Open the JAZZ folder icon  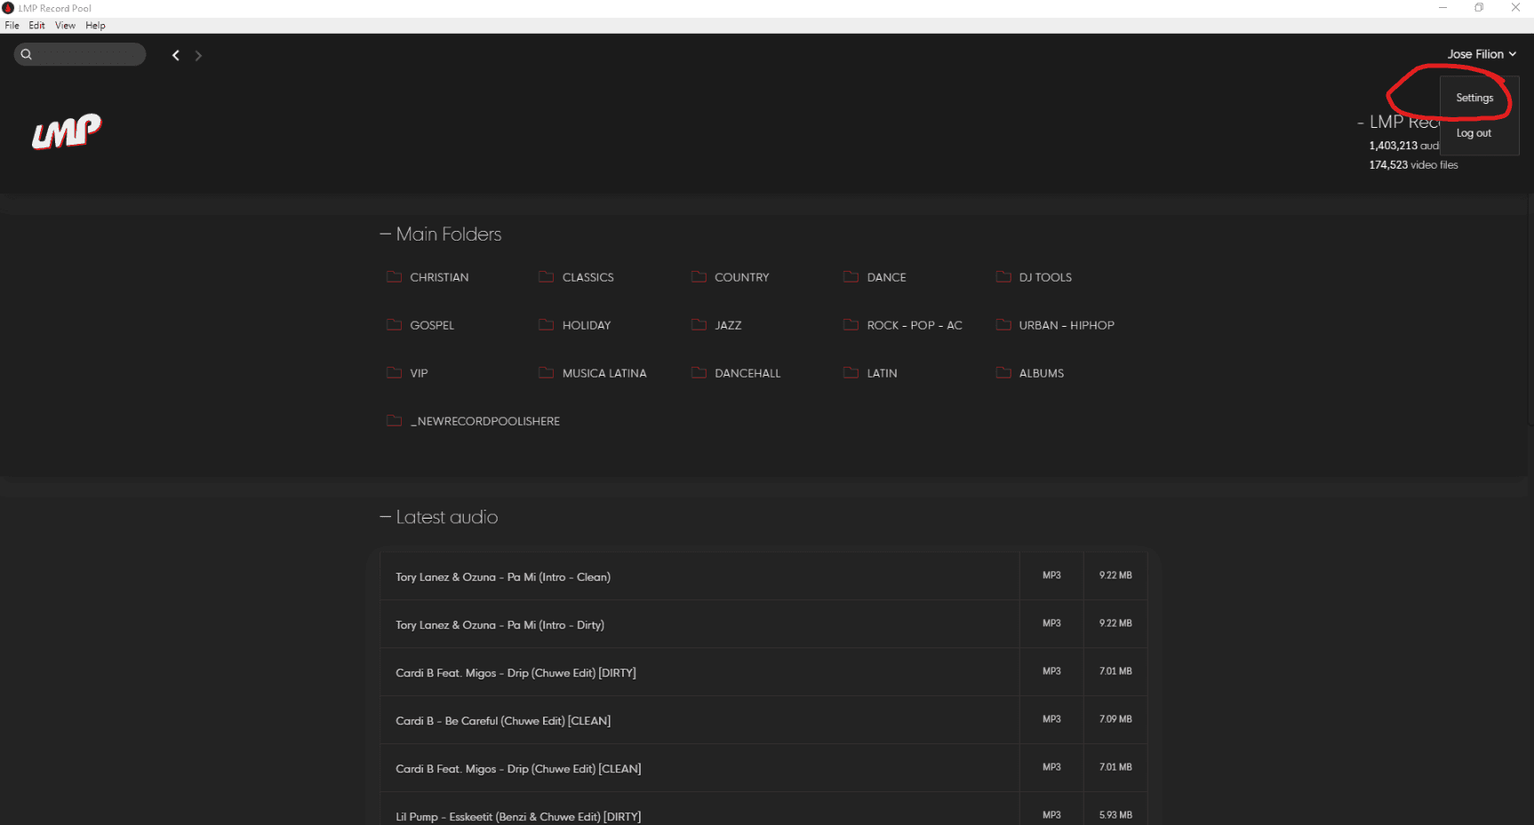(x=699, y=325)
